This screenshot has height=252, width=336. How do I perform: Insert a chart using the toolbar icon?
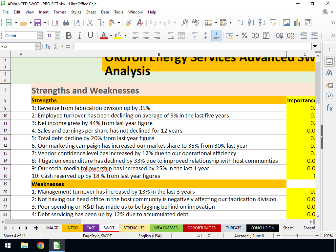[297, 23]
